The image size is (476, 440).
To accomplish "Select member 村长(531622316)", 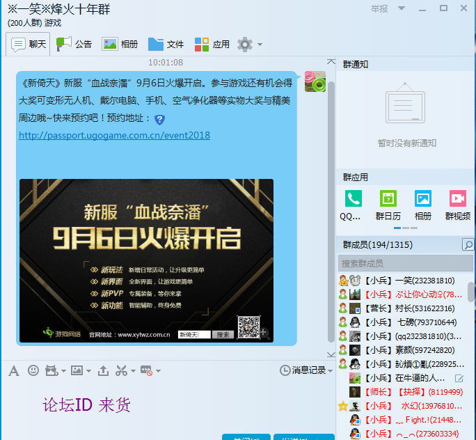I will (x=402, y=308).
